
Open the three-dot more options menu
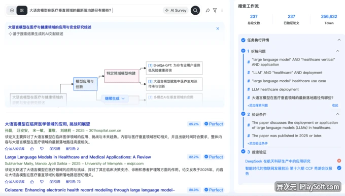point(222,10)
